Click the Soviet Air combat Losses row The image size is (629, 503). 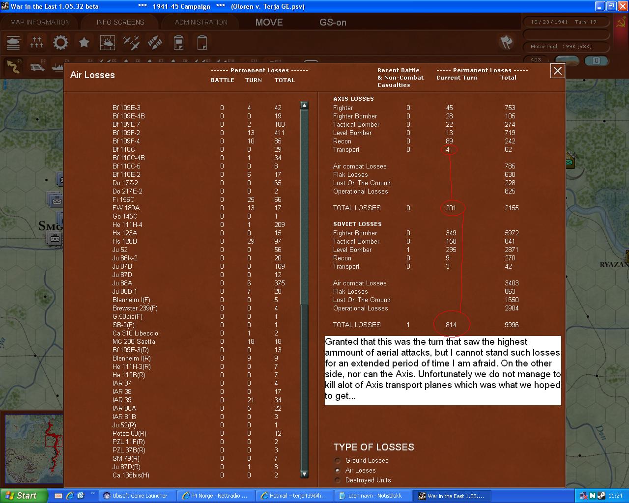click(426, 283)
